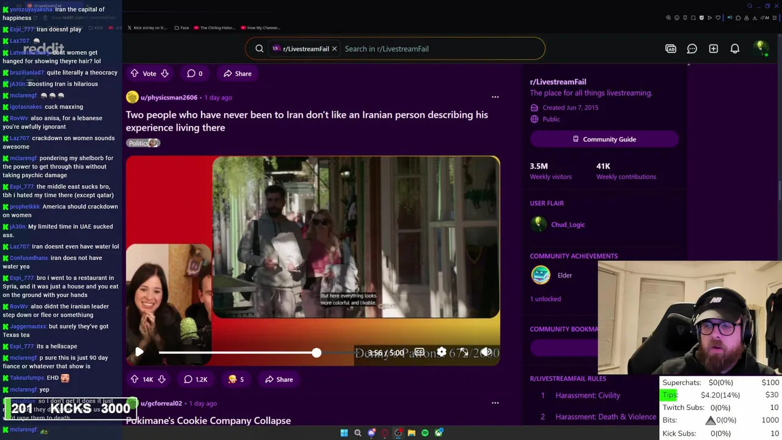Screen dimensions: 782x440
Task: Mute the video volume
Action: (486, 353)
